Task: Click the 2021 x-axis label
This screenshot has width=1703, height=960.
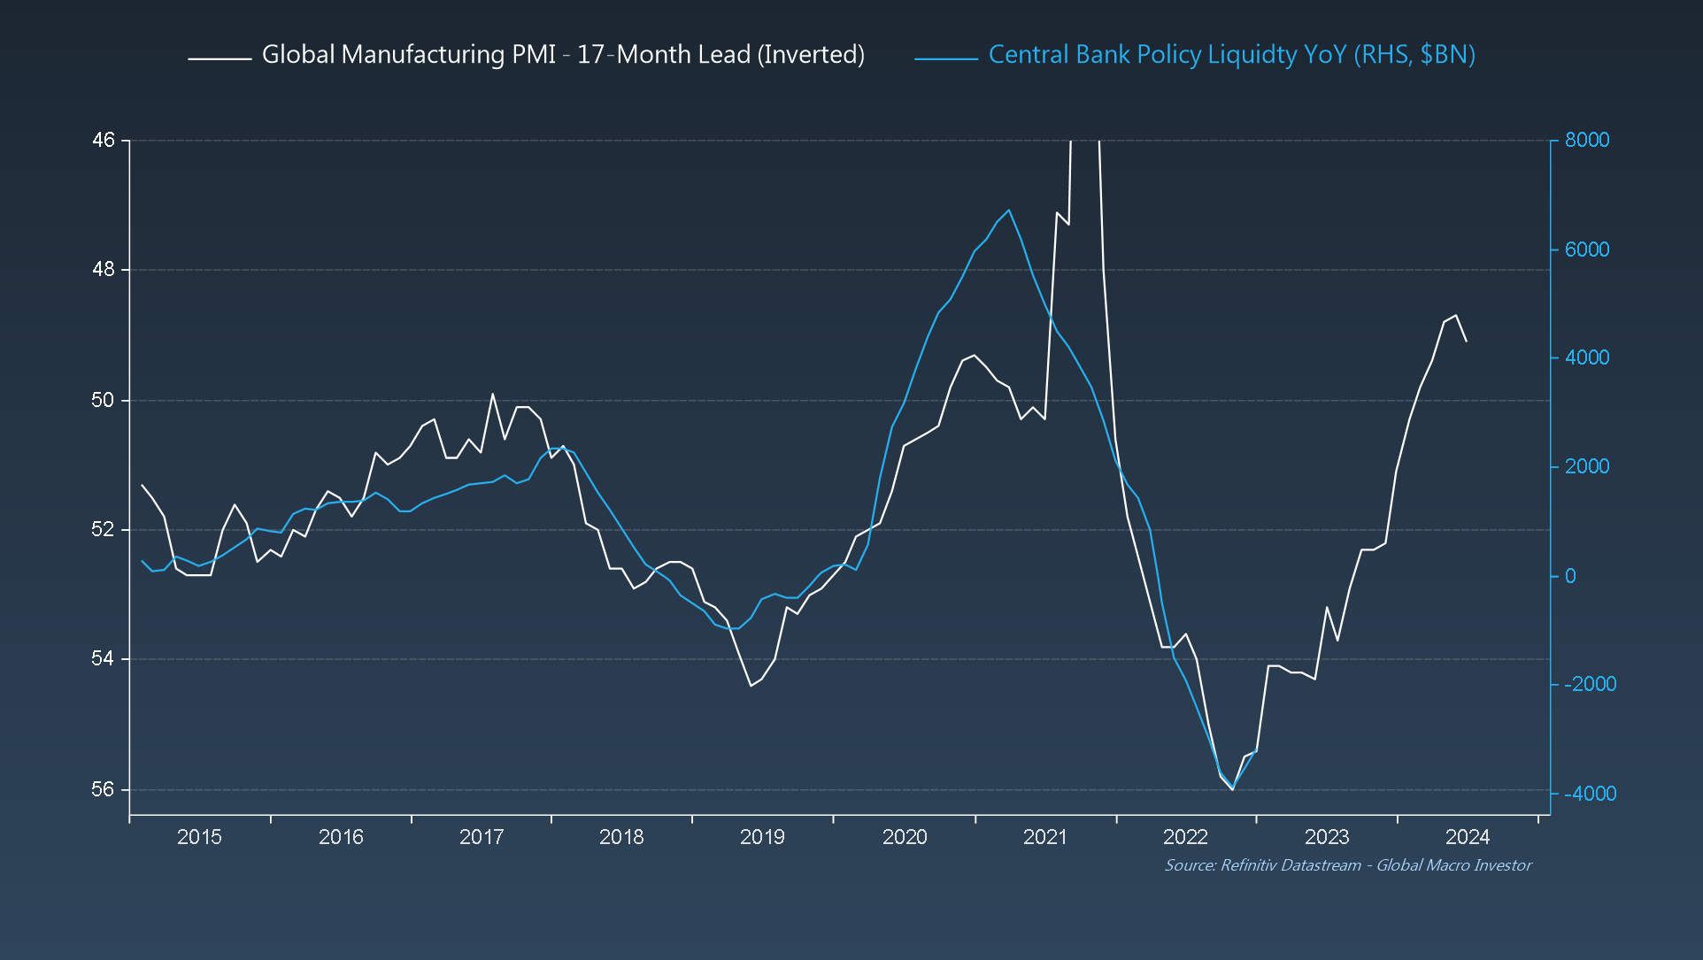Action: click(1045, 837)
